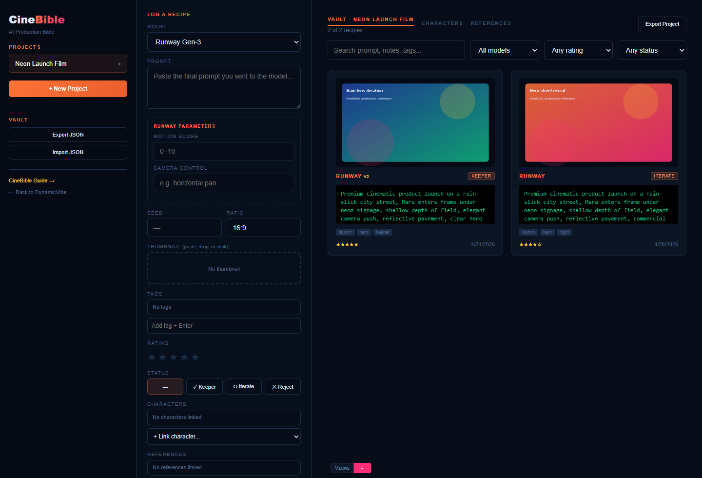Click the Import JSON button

tap(68, 152)
